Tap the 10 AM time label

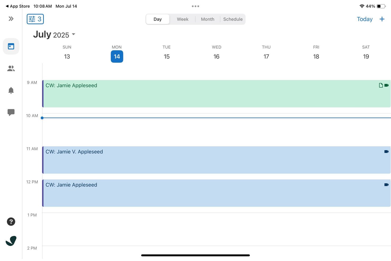tap(32, 116)
